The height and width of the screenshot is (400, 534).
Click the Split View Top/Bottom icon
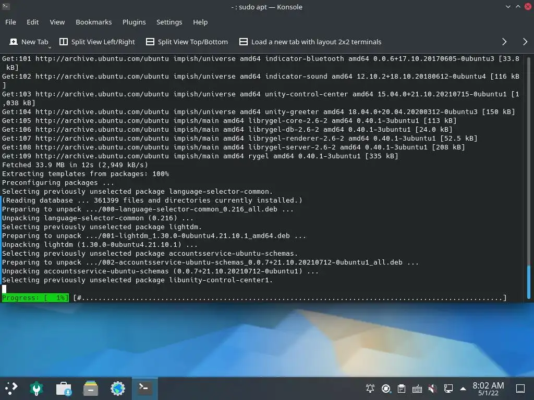(150, 42)
